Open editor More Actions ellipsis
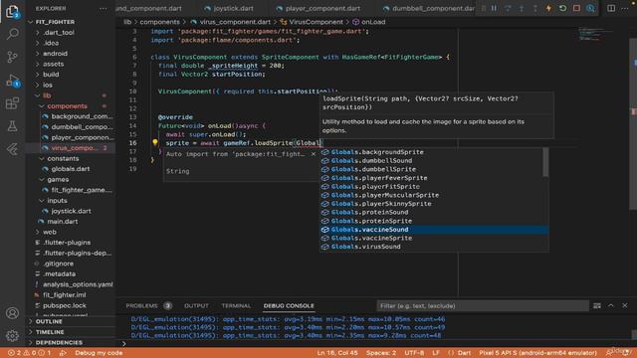 tap(625, 8)
